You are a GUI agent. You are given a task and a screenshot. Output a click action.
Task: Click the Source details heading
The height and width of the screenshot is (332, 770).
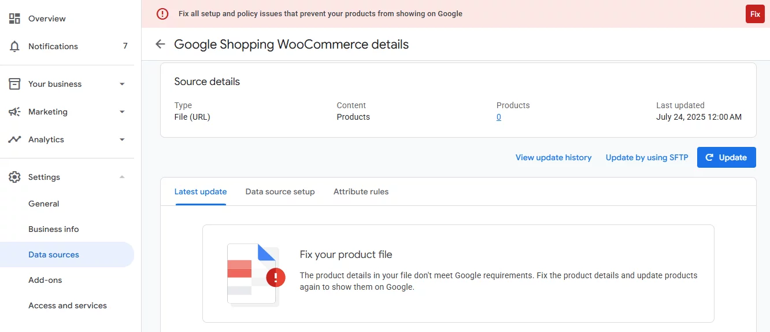(x=207, y=82)
